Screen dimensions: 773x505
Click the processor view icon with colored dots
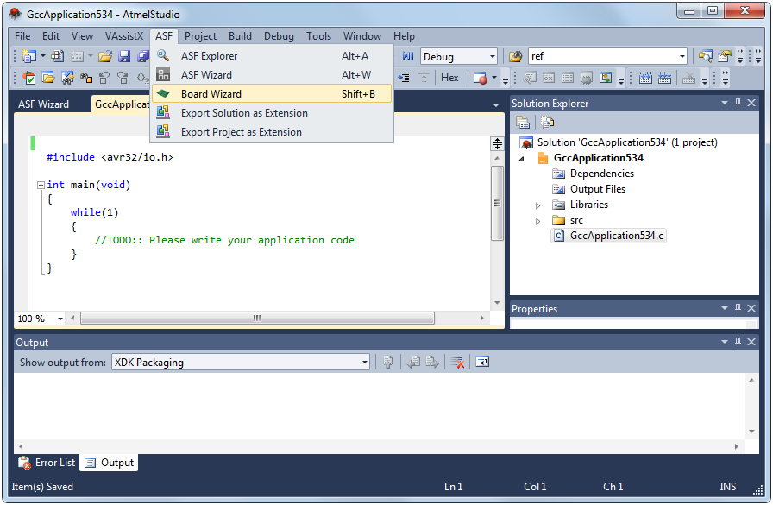pyautogui.click(x=606, y=78)
